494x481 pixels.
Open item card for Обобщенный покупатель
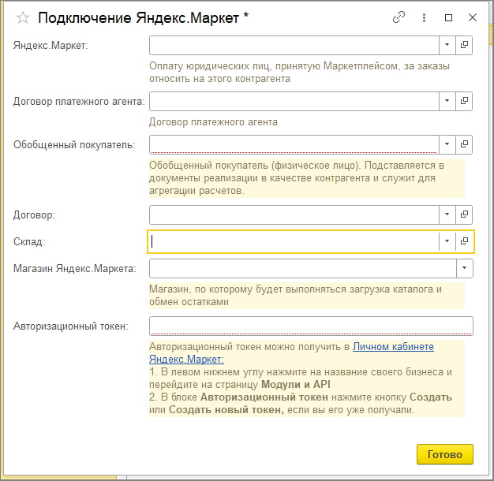pos(464,144)
